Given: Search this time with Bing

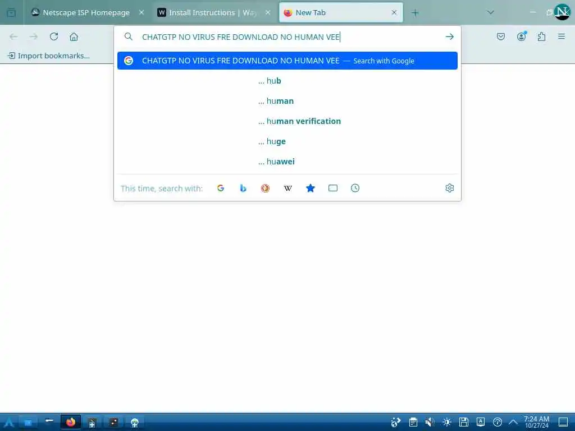Looking at the screenshot, I should tap(243, 189).
